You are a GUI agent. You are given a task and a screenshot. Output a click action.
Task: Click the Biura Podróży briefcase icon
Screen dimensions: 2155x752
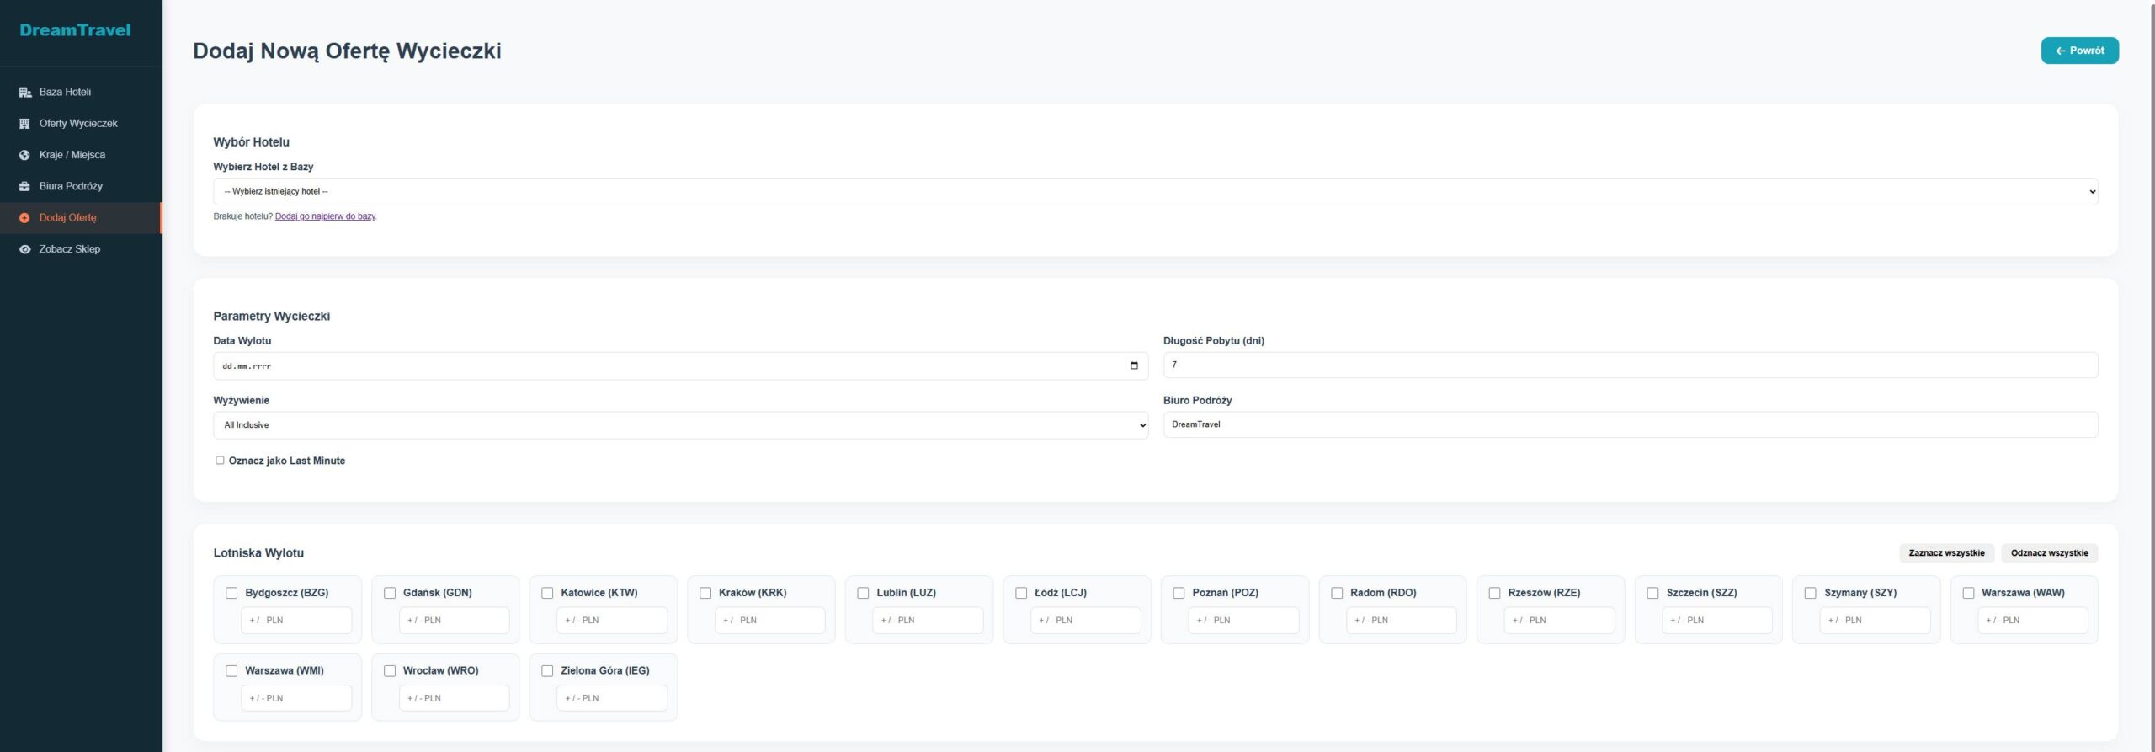point(24,186)
